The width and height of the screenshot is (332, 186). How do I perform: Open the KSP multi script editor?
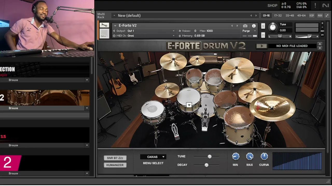coord(312,16)
